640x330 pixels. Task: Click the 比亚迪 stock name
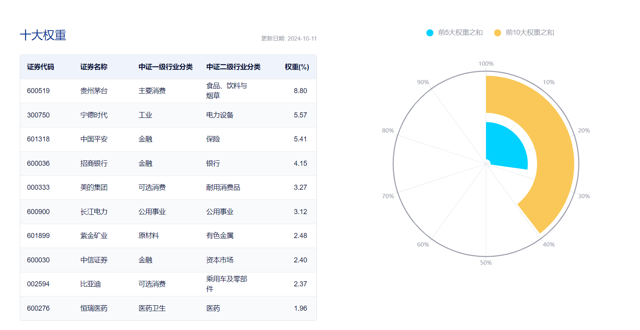[91, 284]
